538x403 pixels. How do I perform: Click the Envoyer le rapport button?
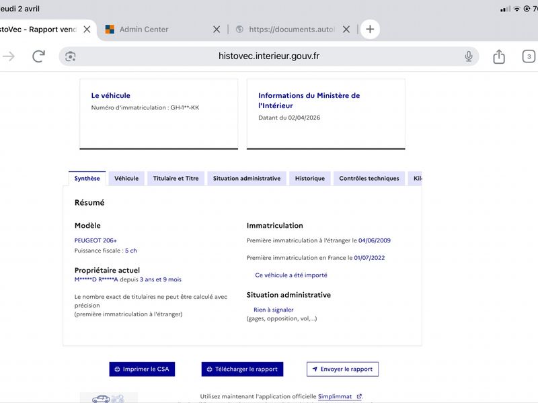342,369
